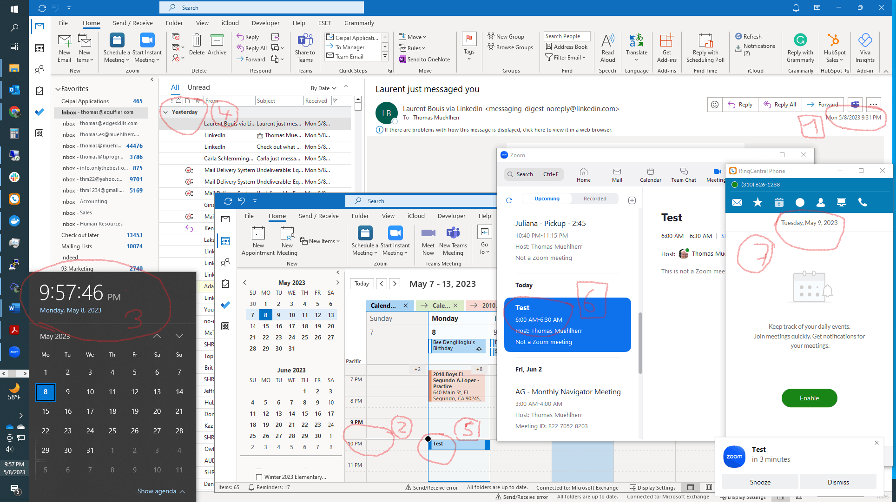This screenshot has width=896, height=504.
Task: Click the Outlook search box at top
Action: (x=262, y=7)
